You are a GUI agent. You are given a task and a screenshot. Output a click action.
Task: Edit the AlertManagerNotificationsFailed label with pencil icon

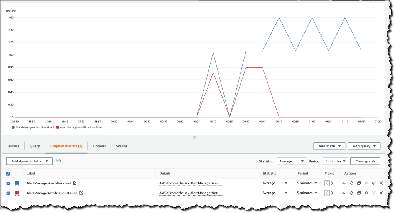pyautogui.click(x=81, y=193)
